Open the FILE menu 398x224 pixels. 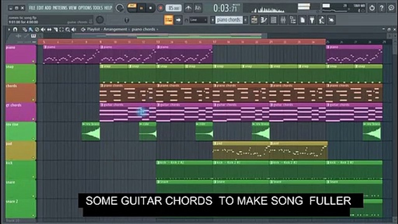[x=32, y=7]
